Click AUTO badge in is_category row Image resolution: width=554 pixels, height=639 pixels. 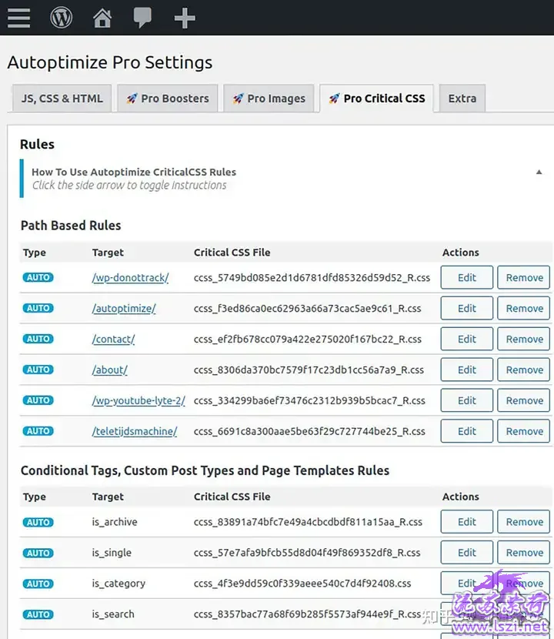(38, 584)
